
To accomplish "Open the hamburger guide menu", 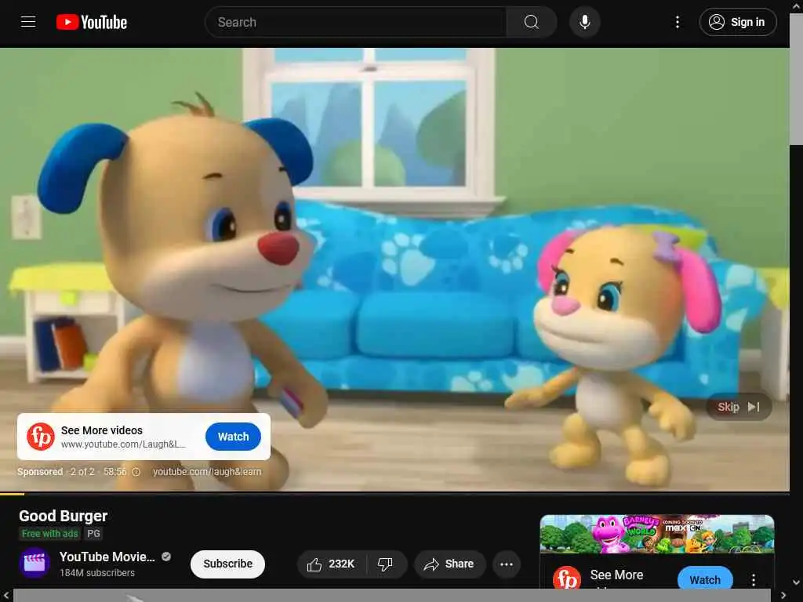I will click(28, 22).
